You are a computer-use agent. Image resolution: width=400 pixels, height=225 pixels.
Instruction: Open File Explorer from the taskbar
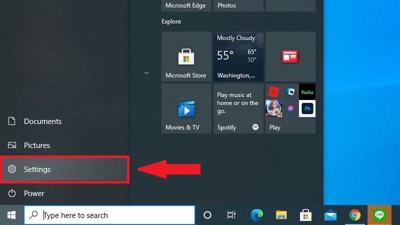pyautogui.click(x=281, y=215)
